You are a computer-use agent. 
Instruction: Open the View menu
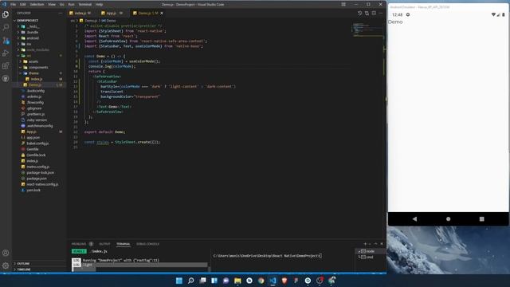click(x=52, y=5)
